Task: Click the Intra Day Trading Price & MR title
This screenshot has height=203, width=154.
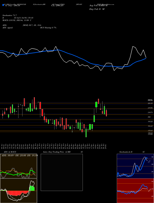Action: (x=57, y=152)
